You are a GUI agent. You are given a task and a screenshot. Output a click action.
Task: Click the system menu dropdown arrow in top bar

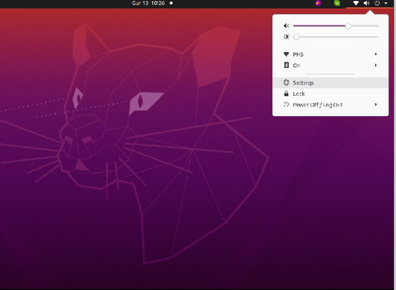[386, 3]
